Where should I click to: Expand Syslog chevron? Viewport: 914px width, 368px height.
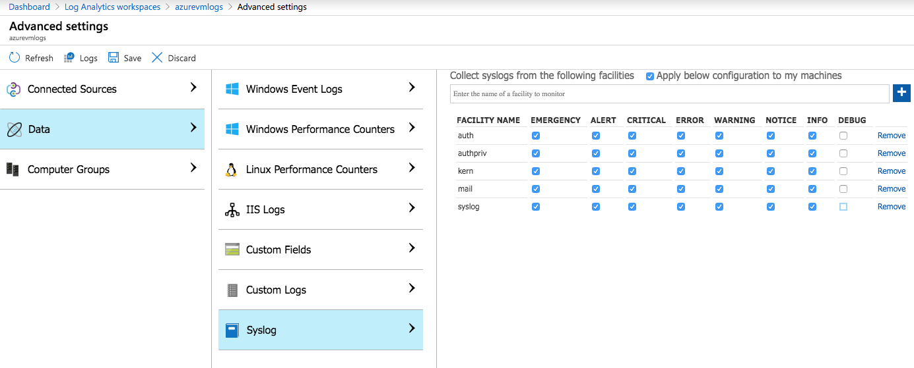[412, 329]
